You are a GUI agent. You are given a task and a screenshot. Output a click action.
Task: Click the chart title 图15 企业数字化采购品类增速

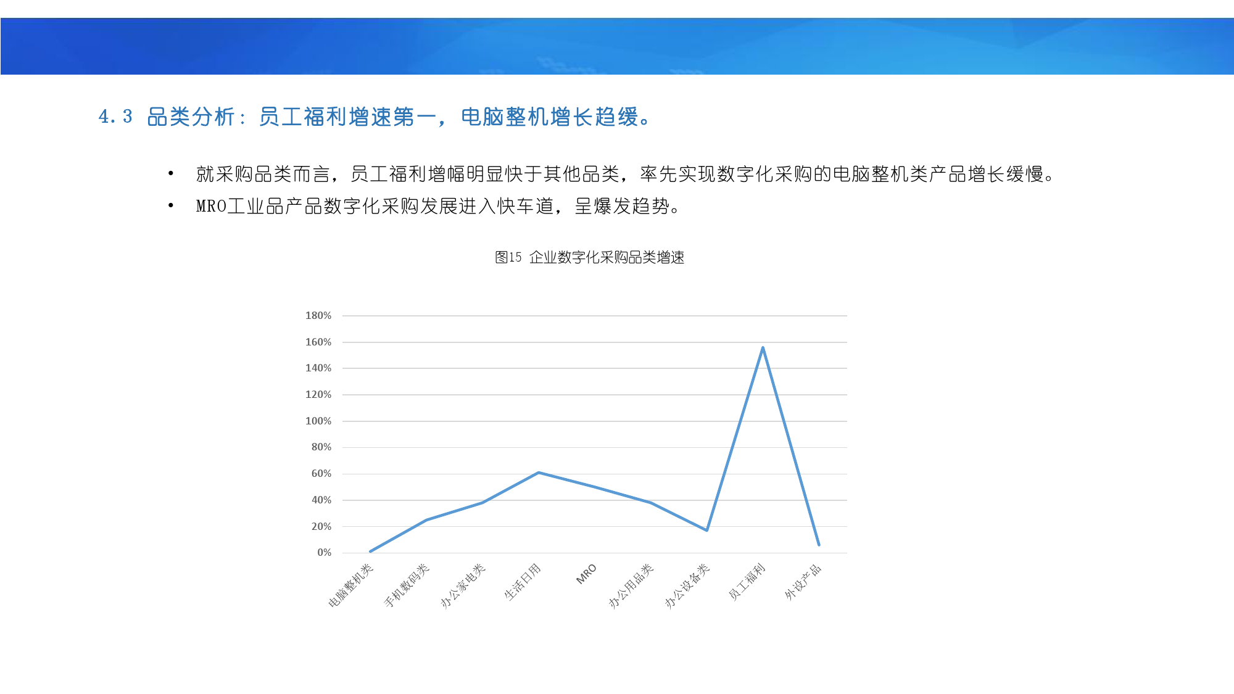click(x=589, y=257)
